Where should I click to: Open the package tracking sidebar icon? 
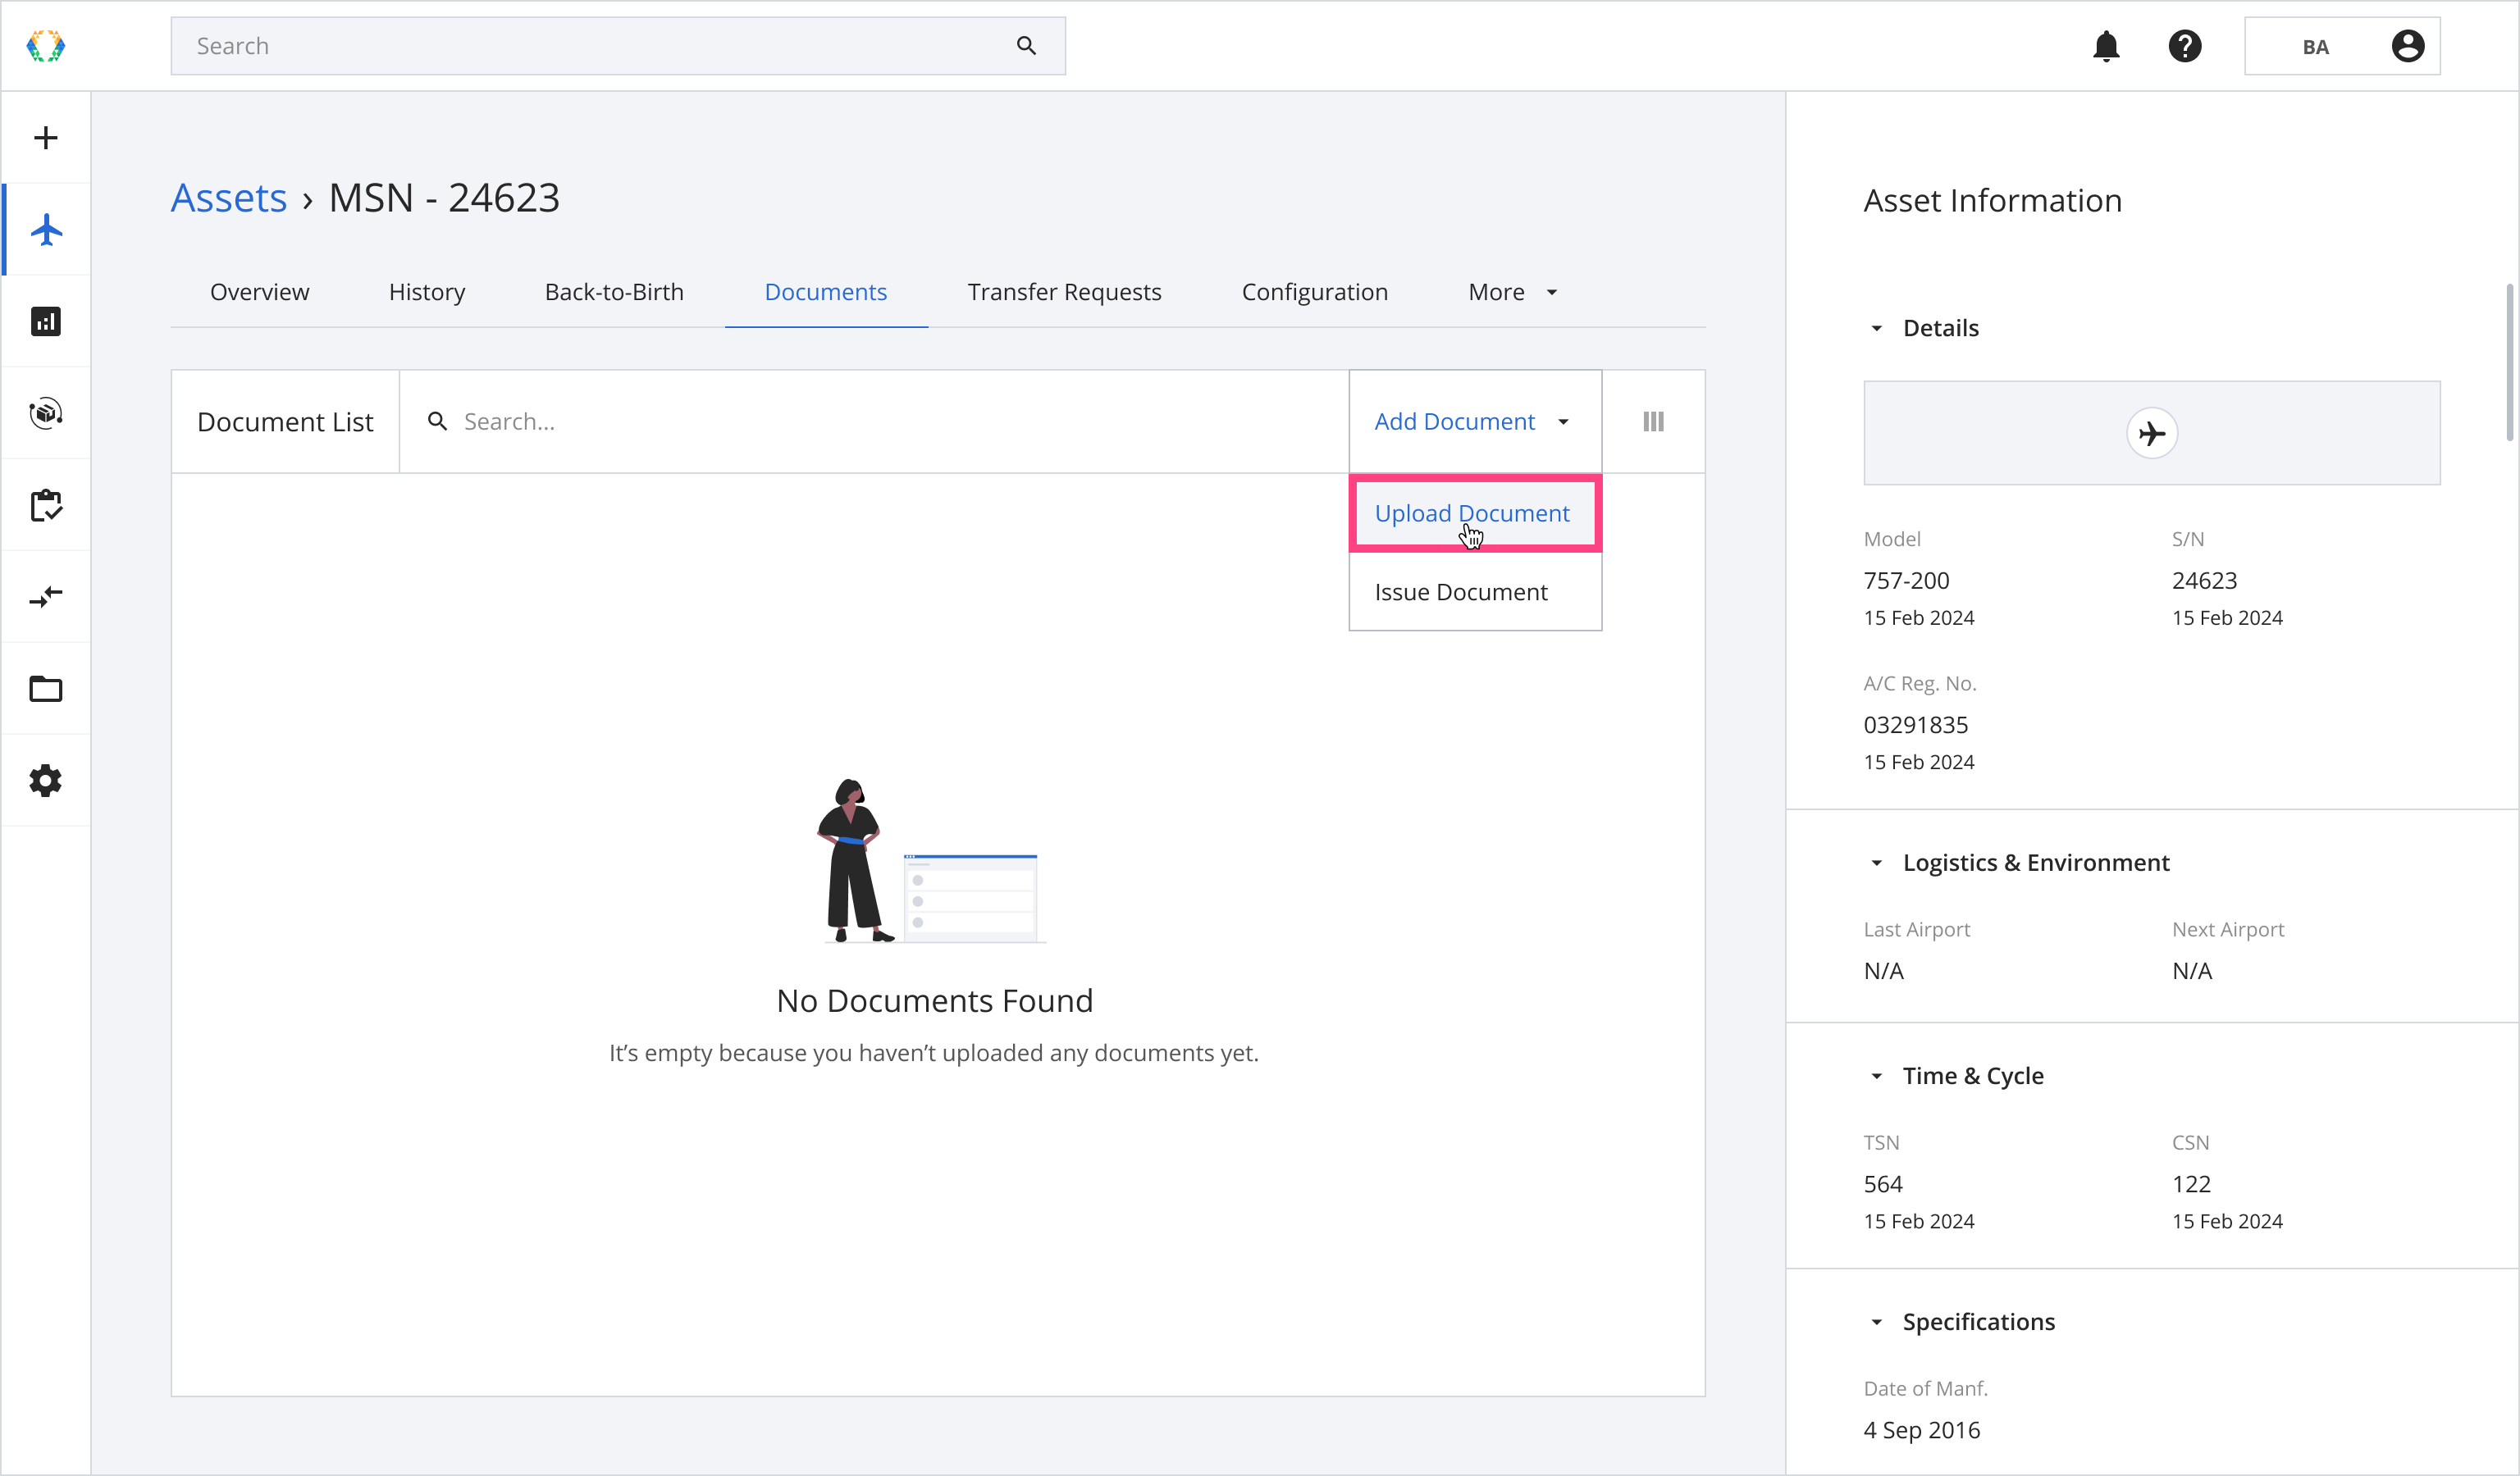coord(46,412)
